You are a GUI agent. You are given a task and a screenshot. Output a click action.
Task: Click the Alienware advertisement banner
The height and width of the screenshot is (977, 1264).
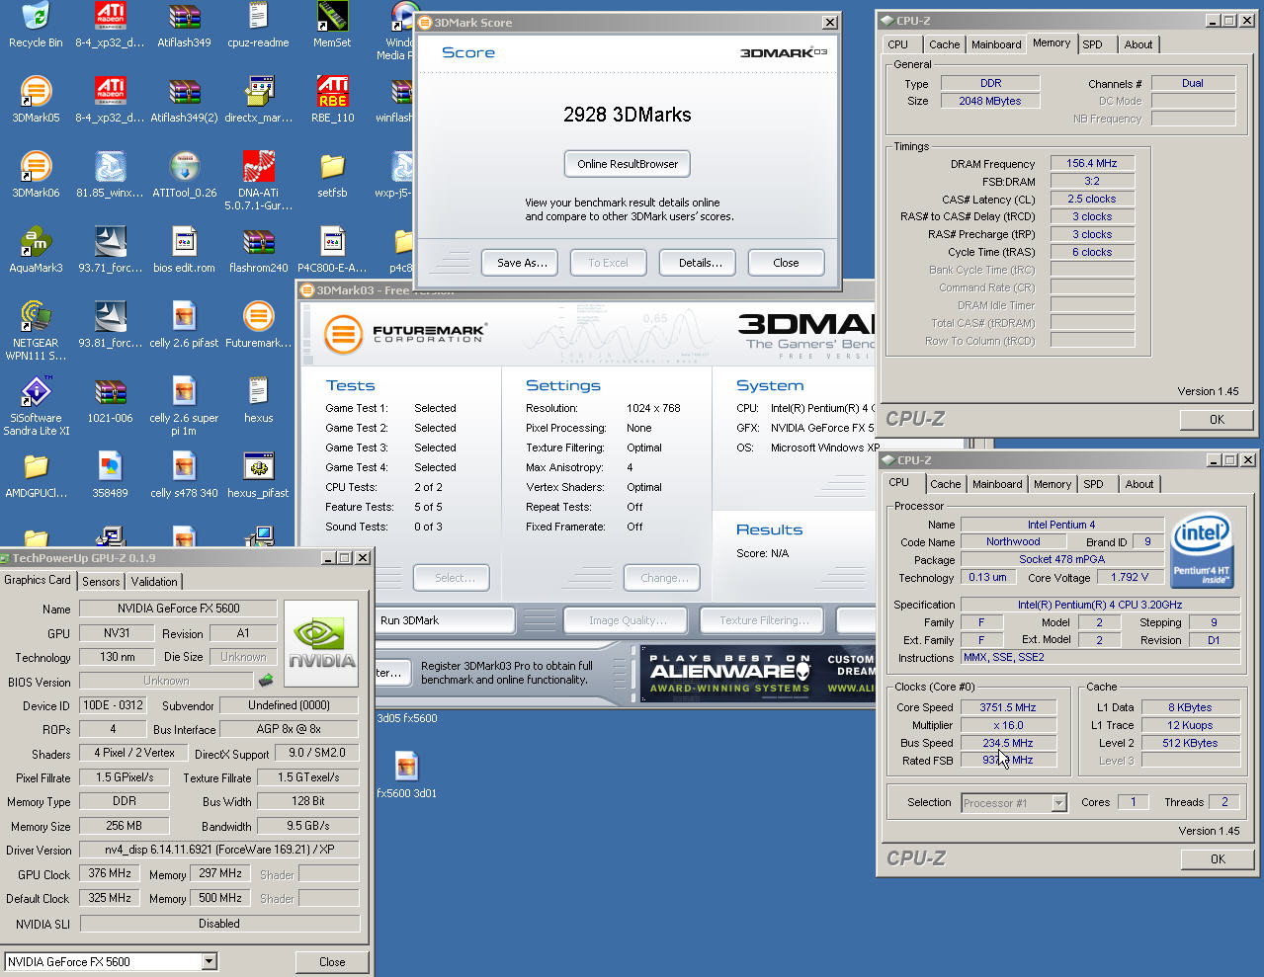(758, 674)
